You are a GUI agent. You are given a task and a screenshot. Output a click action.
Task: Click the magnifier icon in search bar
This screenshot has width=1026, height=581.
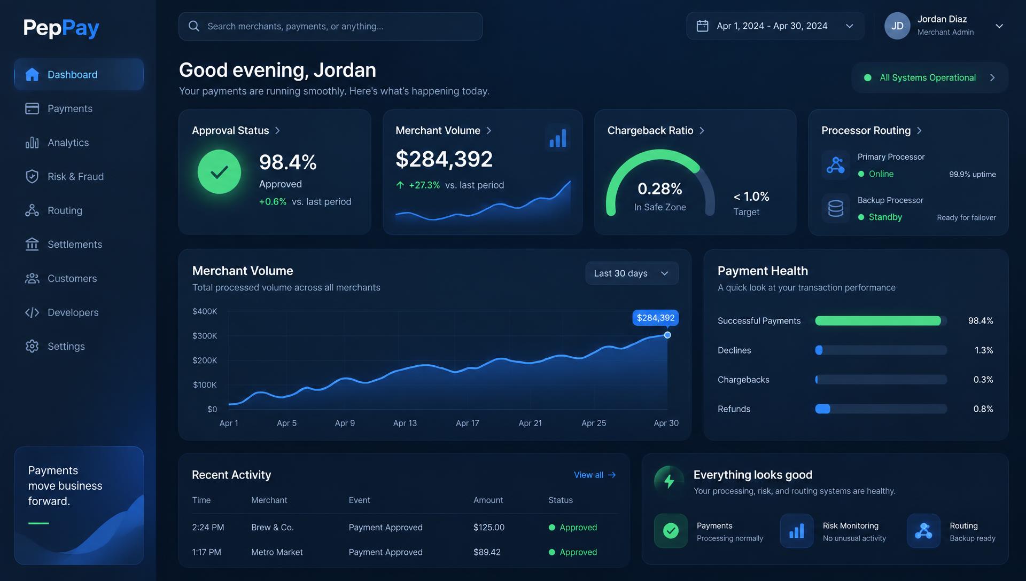pyautogui.click(x=194, y=26)
